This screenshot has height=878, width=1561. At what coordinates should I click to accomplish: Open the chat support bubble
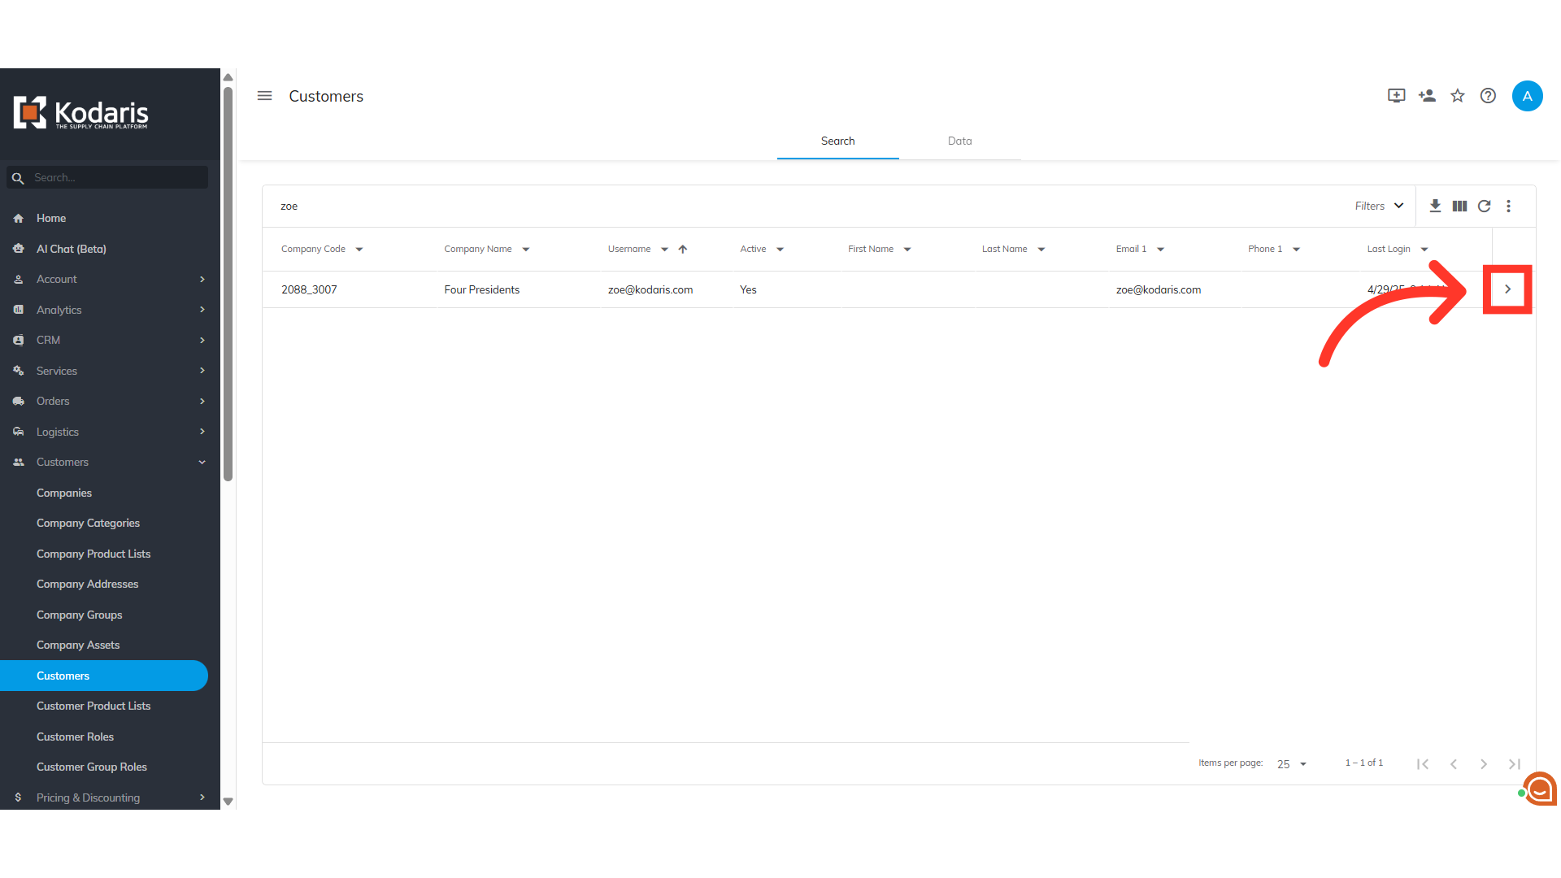pyautogui.click(x=1539, y=788)
